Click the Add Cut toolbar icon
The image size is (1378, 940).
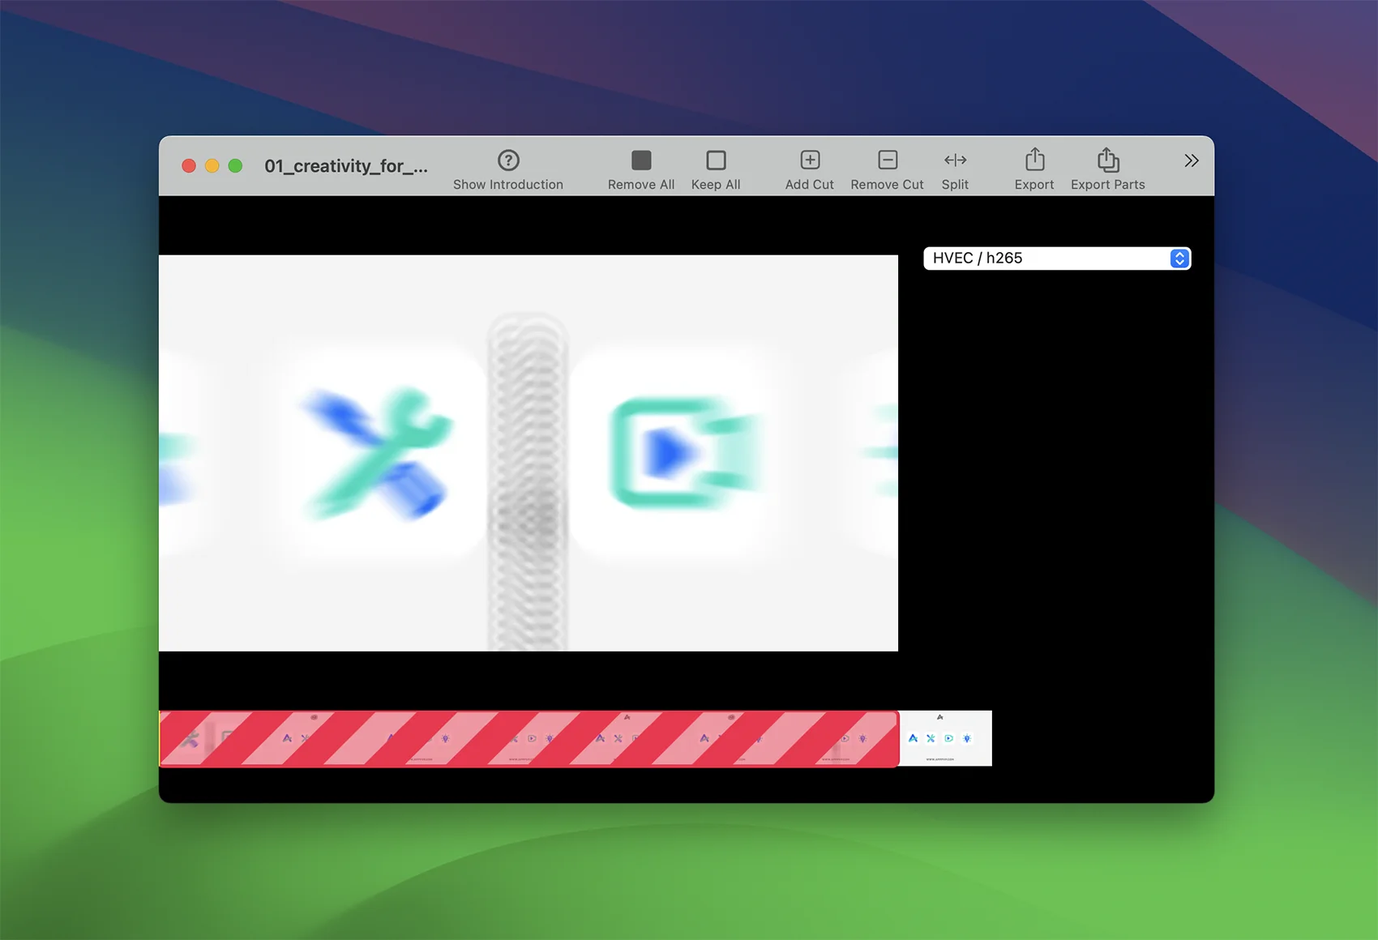tap(810, 160)
